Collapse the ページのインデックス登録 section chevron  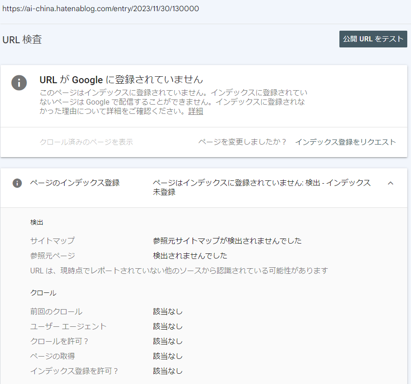pos(390,183)
